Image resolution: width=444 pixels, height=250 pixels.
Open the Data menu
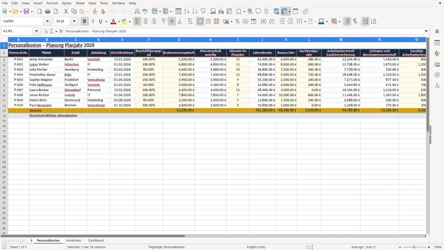pyautogui.click(x=92, y=3)
